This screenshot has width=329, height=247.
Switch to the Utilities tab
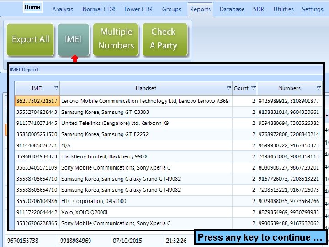[283, 10]
